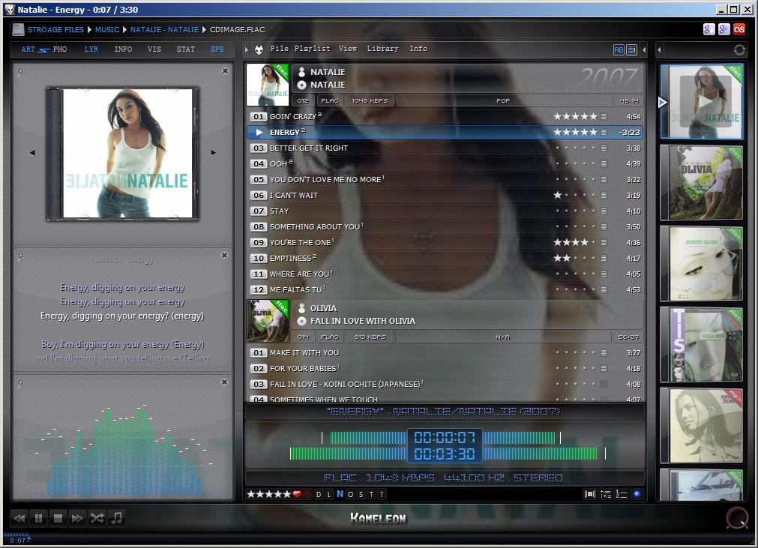Switch to the INFO panel tab

(x=123, y=49)
